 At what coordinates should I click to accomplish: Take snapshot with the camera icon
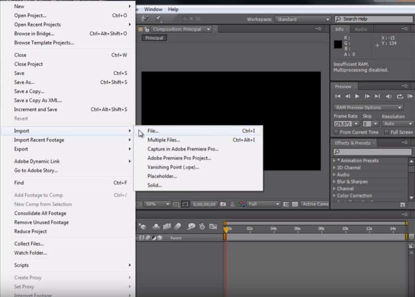point(223,204)
